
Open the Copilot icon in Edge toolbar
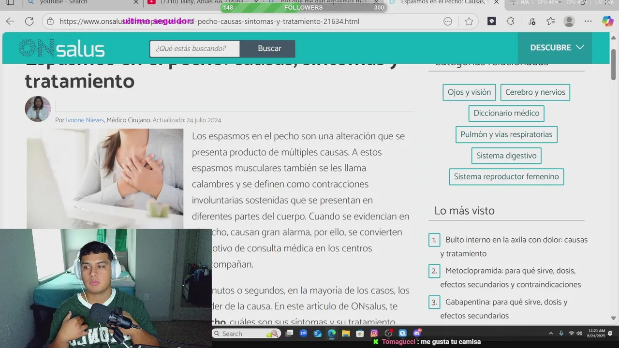tap(607, 21)
